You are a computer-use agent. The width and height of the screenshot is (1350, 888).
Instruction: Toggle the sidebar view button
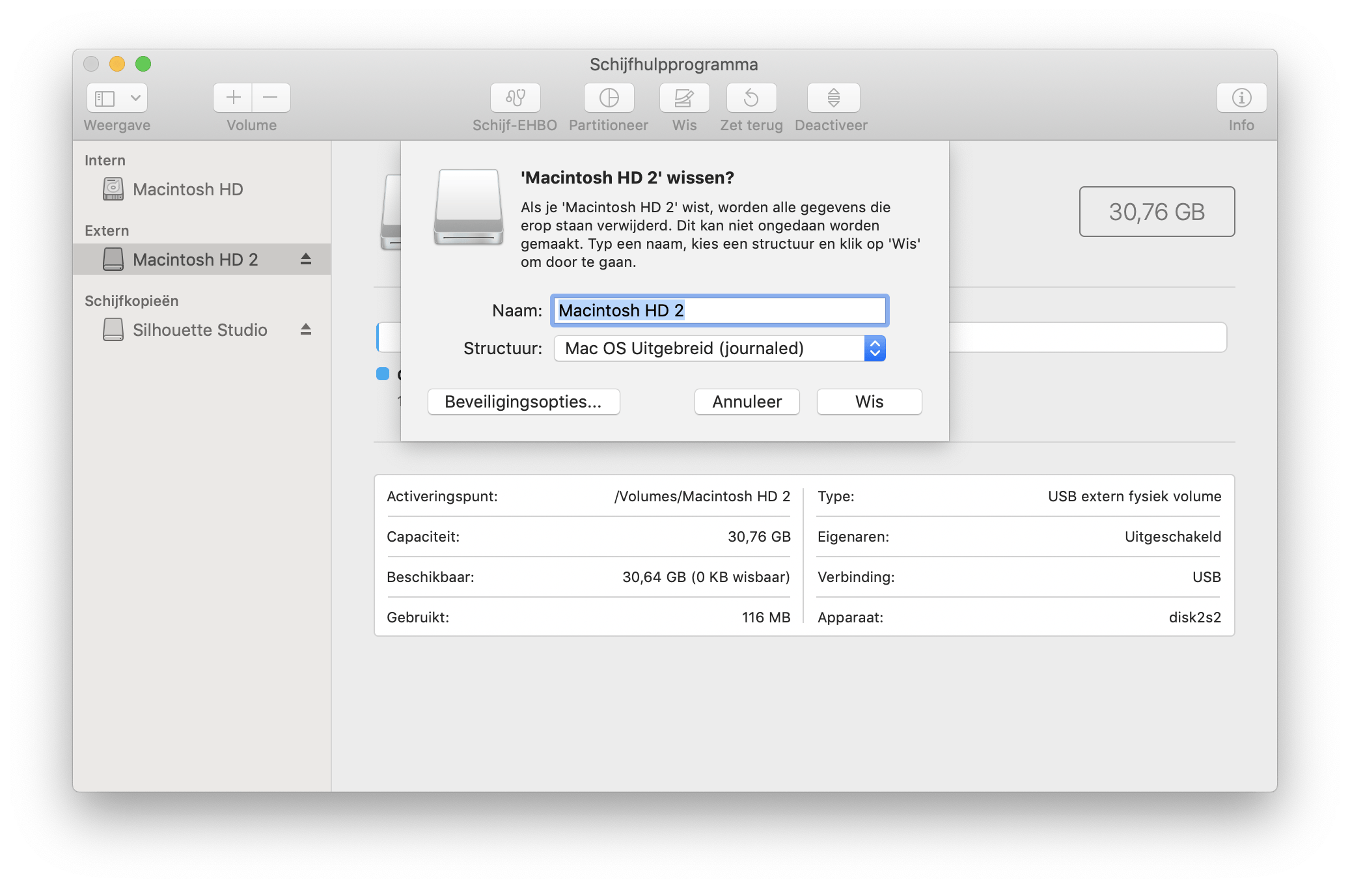[105, 98]
